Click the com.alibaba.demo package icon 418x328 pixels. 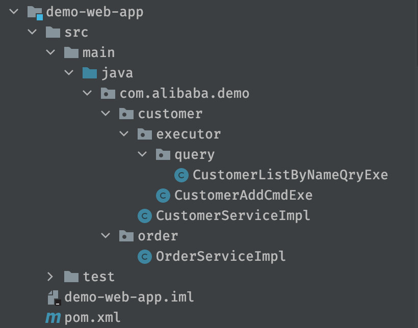click(108, 93)
